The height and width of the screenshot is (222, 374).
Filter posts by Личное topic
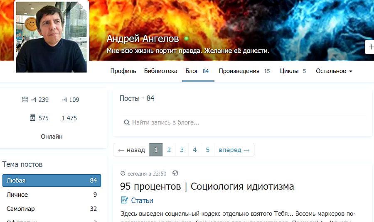coord(52,195)
